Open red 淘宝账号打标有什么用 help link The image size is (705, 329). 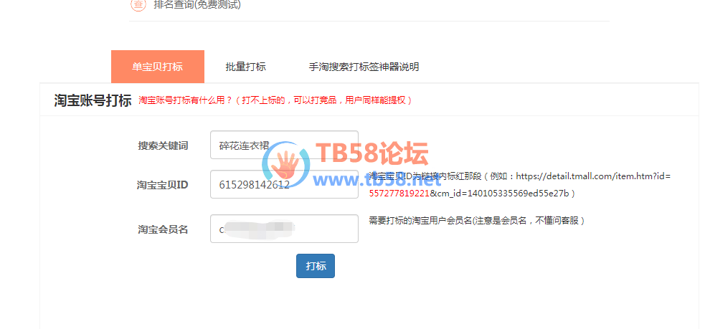pos(275,100)
